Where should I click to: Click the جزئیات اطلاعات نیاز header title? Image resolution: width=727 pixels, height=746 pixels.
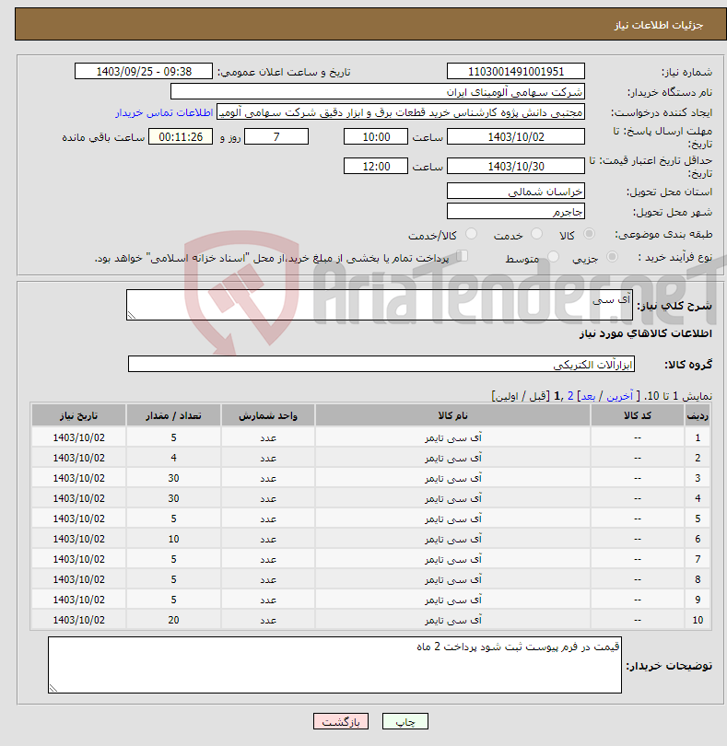click(x=659, y=25)
